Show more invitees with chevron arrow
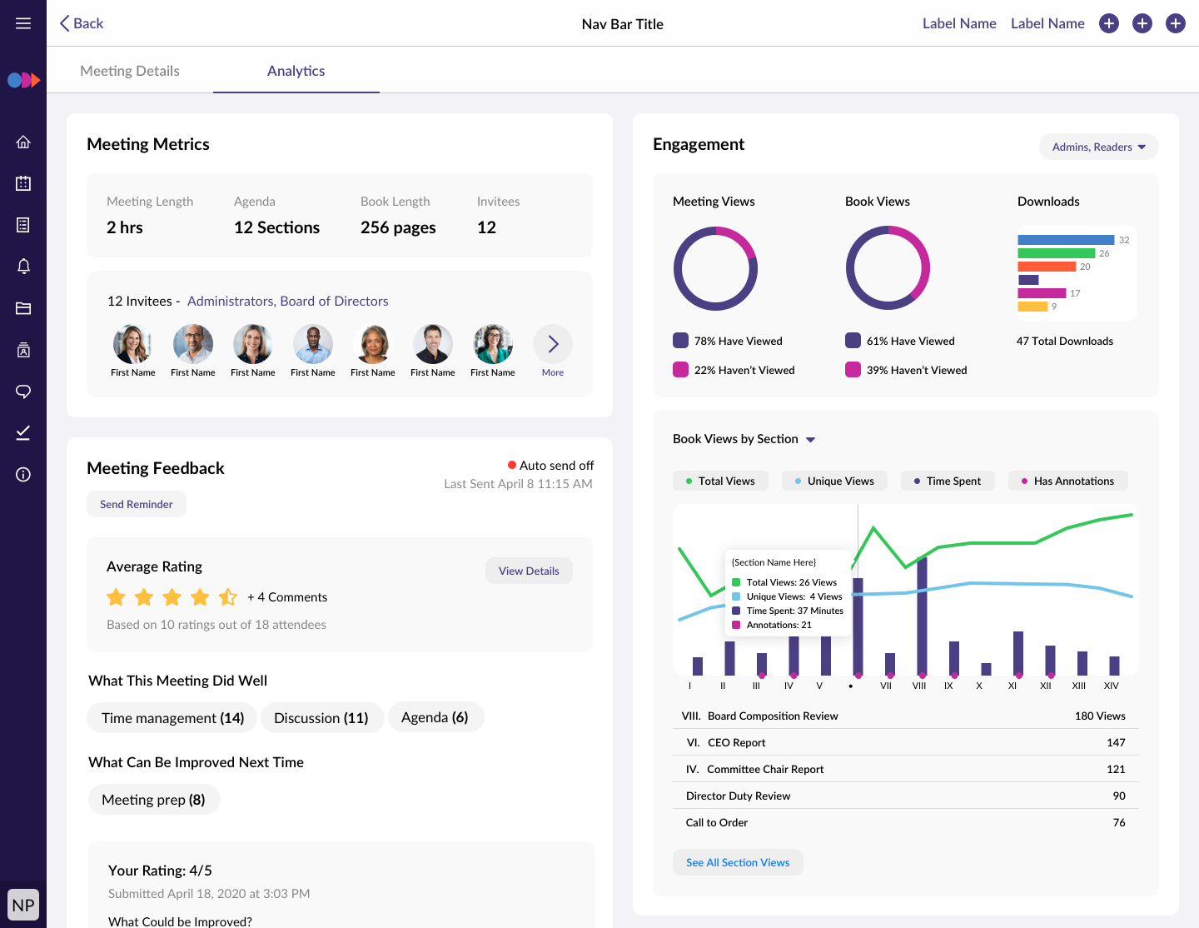1199x928 pixels. click(553, 344)
